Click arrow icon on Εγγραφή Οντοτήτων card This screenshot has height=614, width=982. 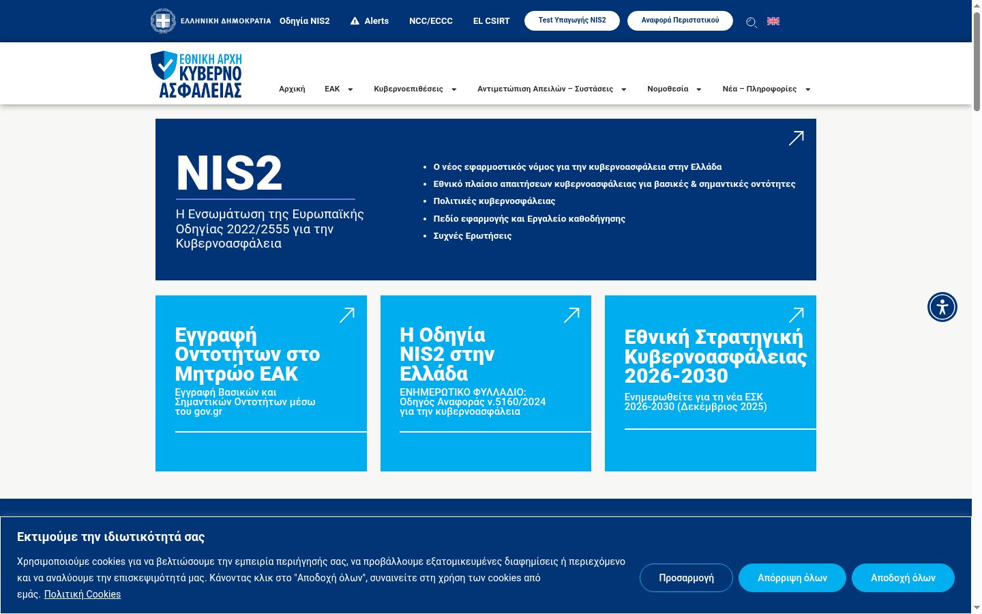(347, 315)
